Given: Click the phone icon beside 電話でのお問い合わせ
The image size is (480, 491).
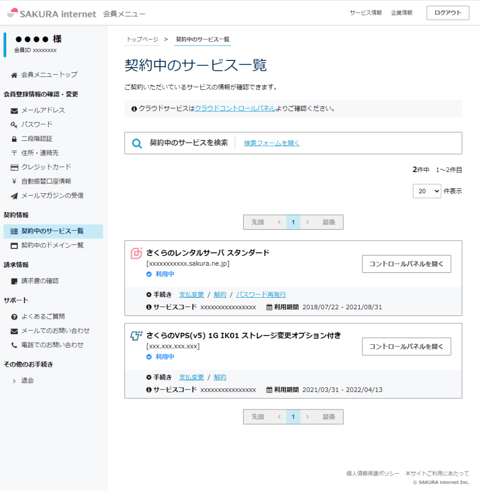Looking at the screenshot, I should click(14, 345).
